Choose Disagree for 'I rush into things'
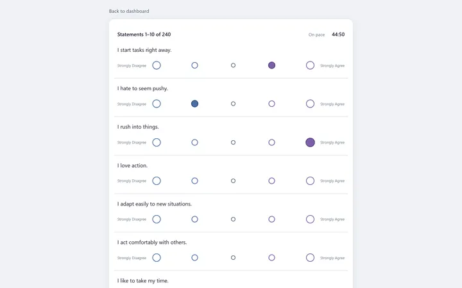 point(195,142)
